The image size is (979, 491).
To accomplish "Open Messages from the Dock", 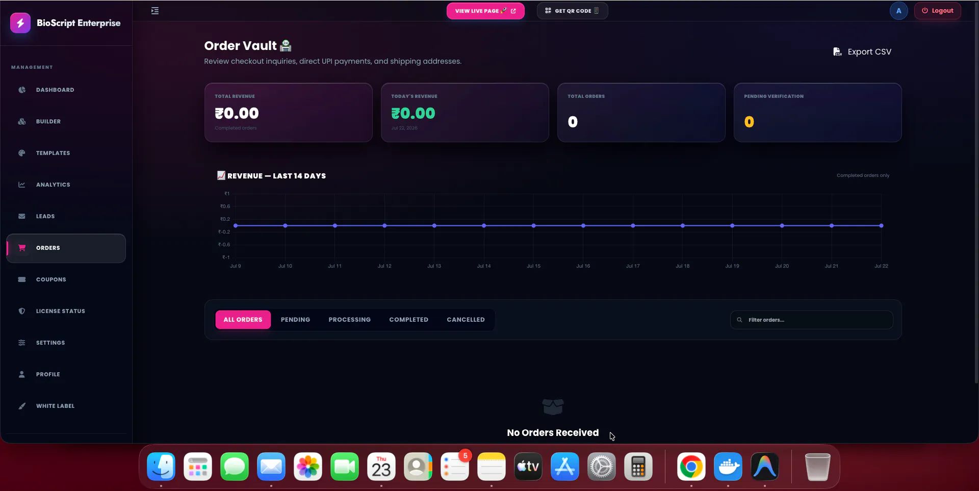I will click(235, 467).
